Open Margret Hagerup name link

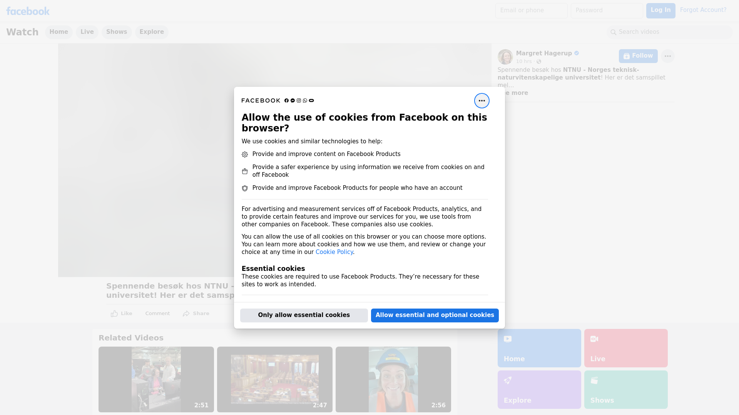pos(544,53)
